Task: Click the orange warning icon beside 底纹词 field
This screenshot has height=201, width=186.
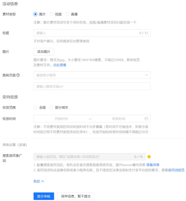Action: (149, 157)
